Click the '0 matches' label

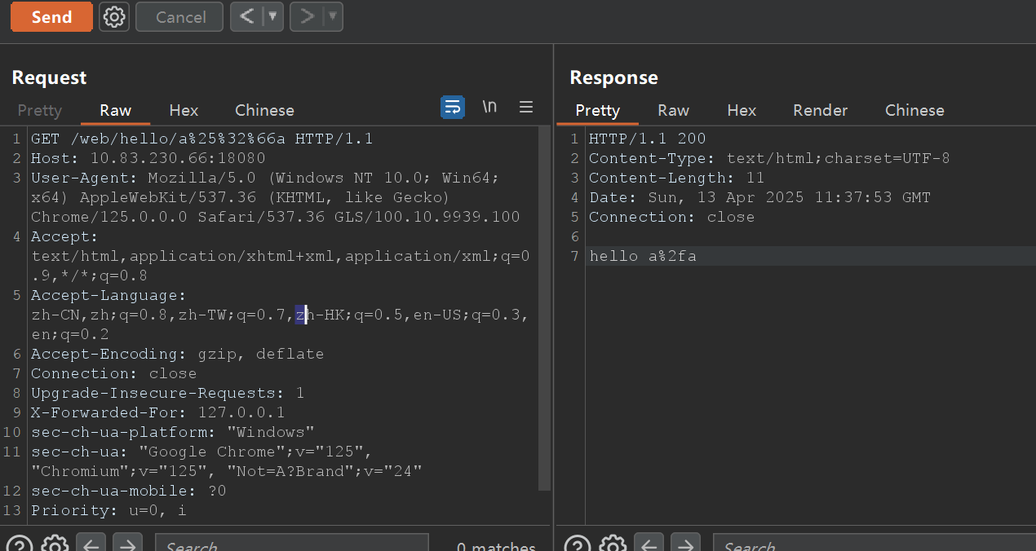pos(496,546)
